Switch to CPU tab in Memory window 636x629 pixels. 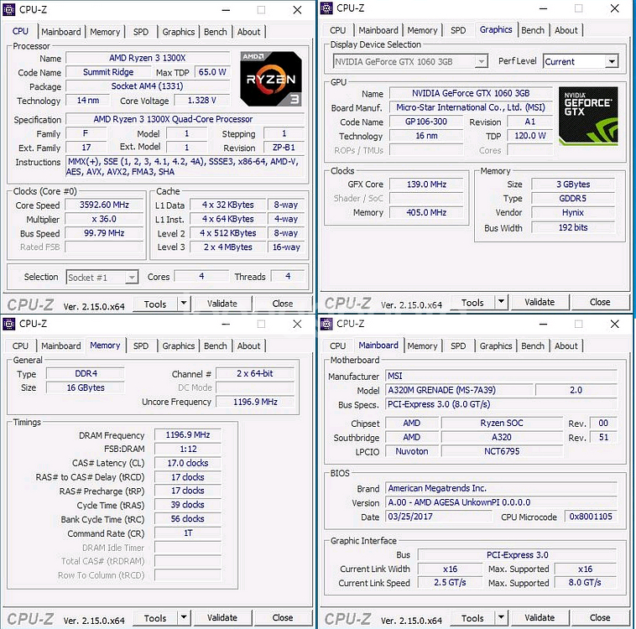pyautogui.click(x=20, y=346)
